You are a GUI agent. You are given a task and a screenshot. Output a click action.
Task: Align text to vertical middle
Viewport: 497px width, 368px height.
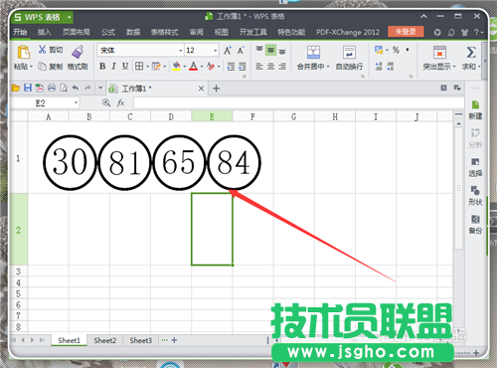click(x=270, y=51)
